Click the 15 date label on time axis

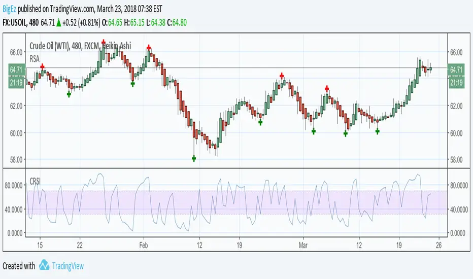[x=40, y=245]
